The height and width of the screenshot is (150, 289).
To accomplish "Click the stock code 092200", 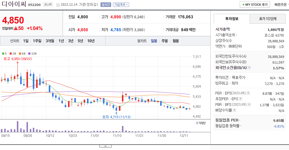I will pyautogui.click(x=34, y=5).
